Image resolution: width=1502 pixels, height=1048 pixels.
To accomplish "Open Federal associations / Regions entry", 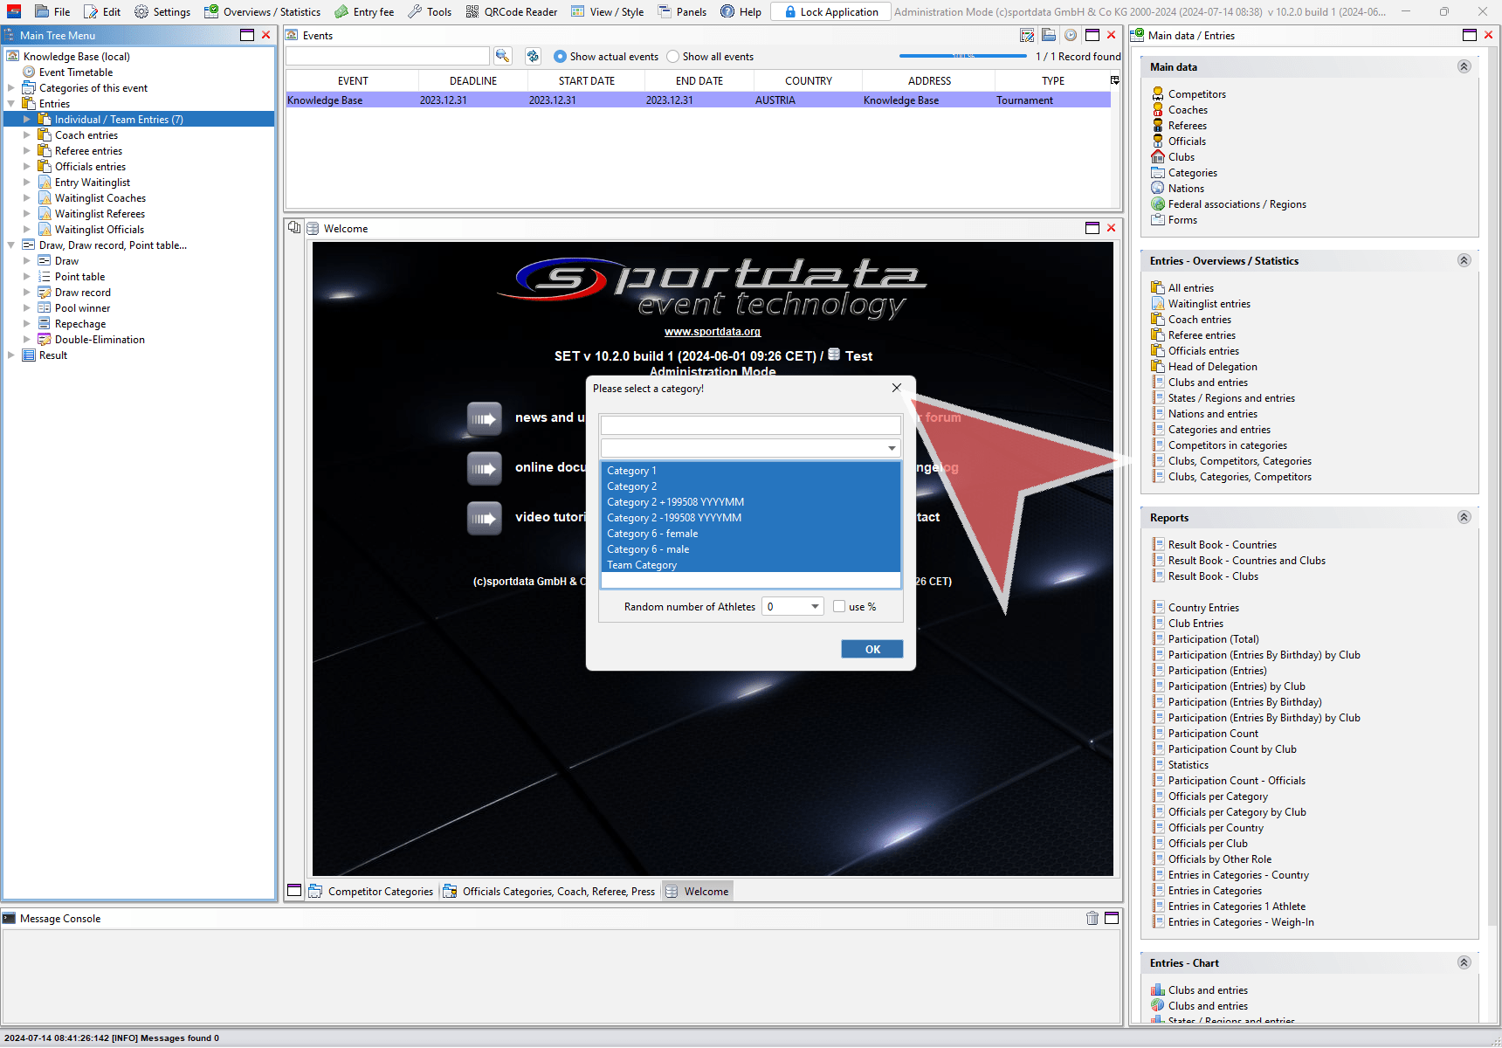I will tap(1237, 204).
